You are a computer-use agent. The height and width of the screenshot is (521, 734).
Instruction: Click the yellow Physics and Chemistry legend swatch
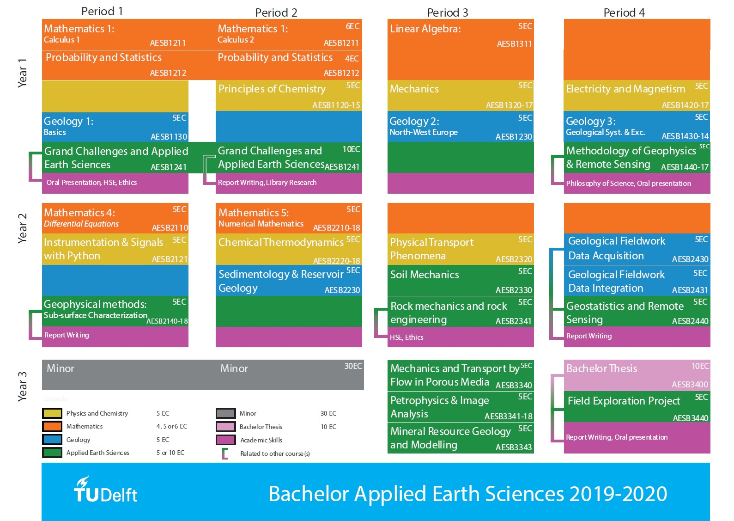(x=52, y=413)
